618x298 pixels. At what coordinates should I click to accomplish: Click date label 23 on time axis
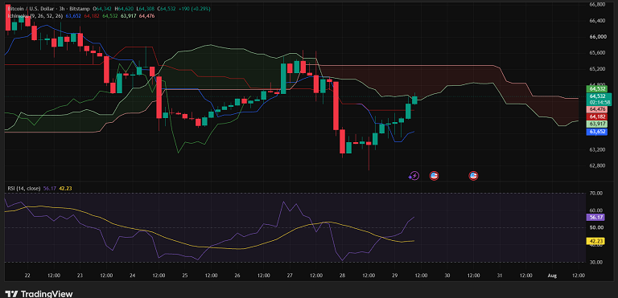tap(80, 276)
